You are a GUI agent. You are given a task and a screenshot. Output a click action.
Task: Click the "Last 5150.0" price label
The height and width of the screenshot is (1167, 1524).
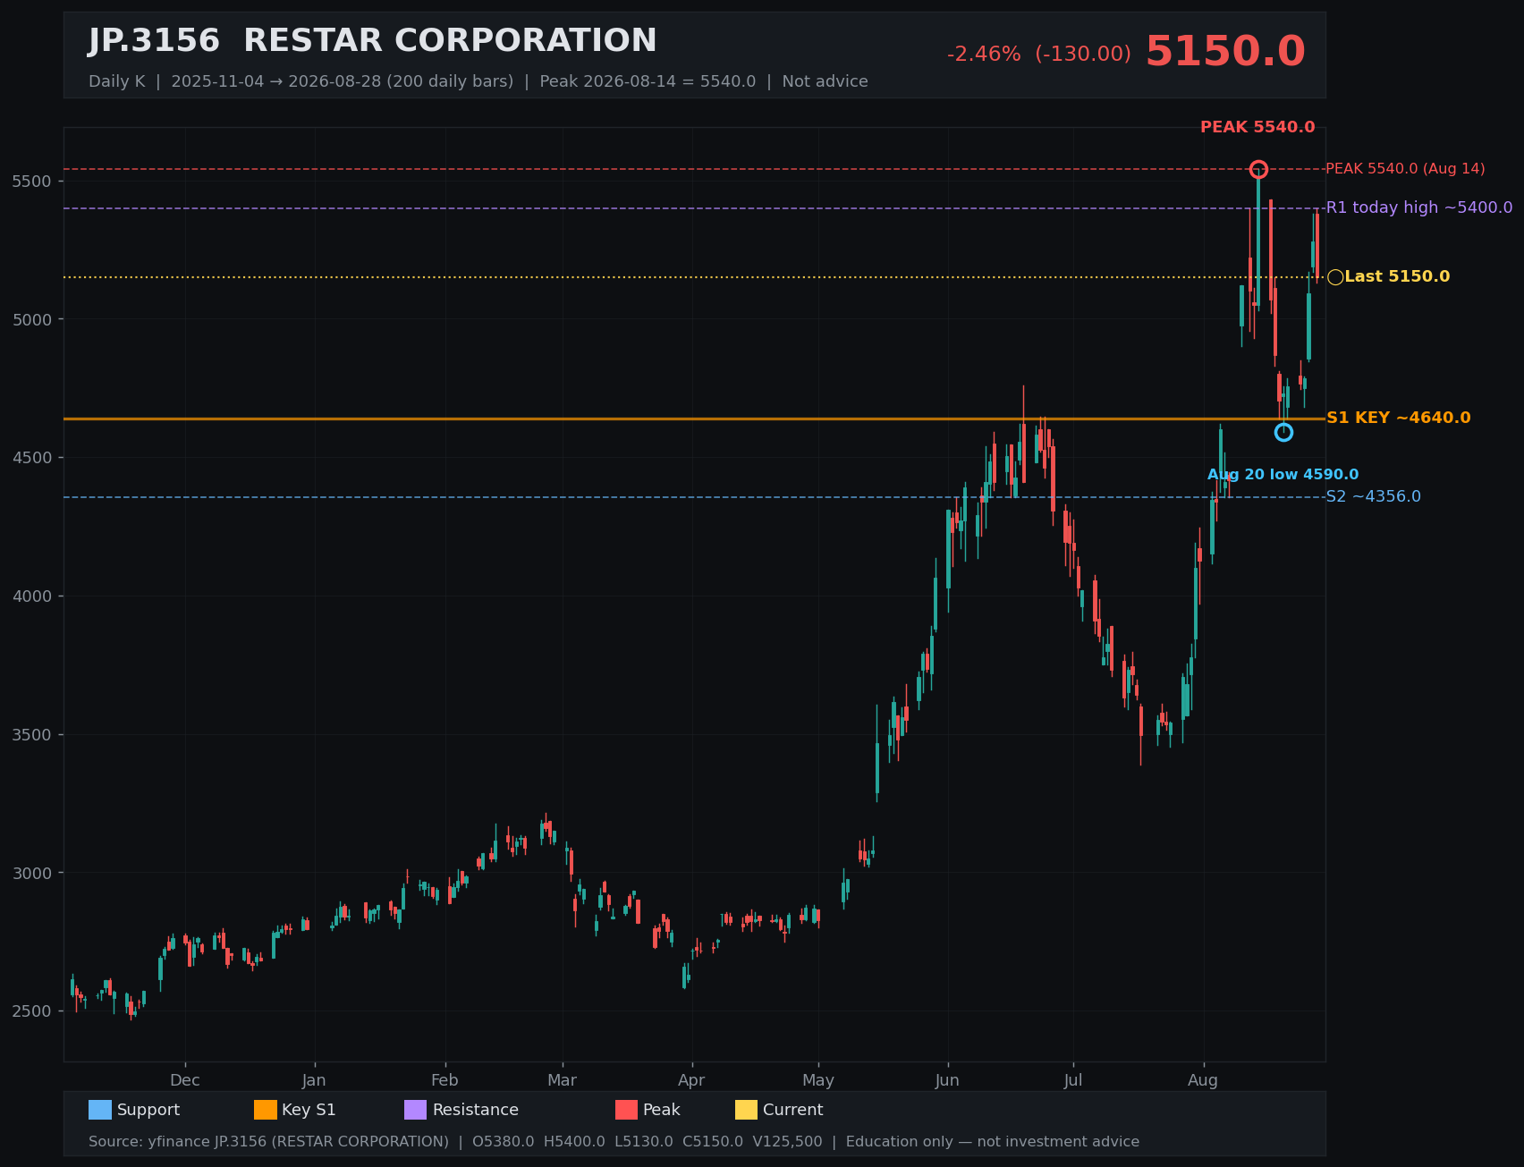[1397, 277]
